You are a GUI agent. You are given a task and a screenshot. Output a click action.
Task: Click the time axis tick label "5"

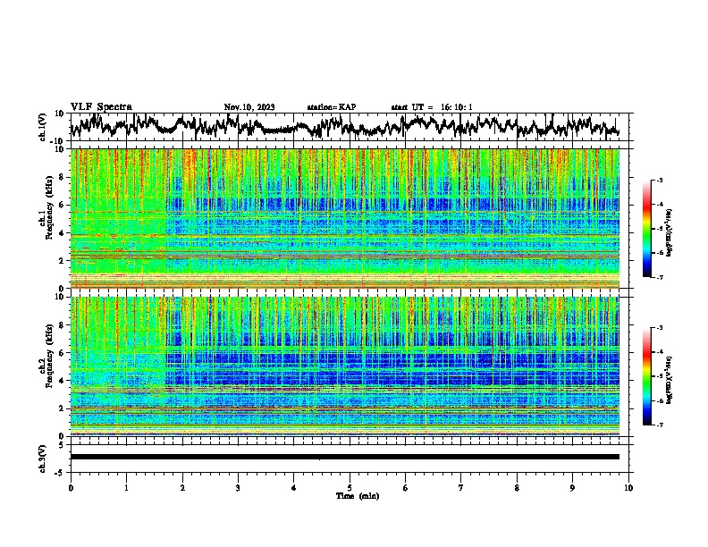pyautogui.click(x=350, y=488)
